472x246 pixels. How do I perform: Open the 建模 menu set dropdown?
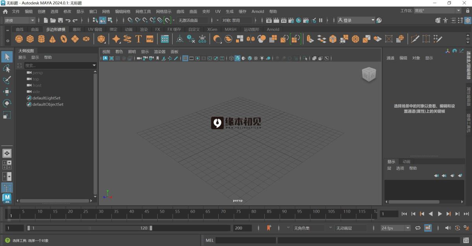tap(19, 20)
